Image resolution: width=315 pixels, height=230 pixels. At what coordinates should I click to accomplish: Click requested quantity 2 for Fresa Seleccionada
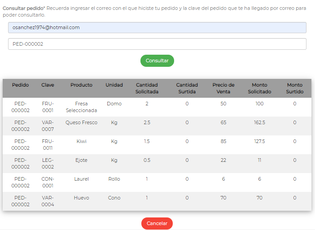click(147, 104)
